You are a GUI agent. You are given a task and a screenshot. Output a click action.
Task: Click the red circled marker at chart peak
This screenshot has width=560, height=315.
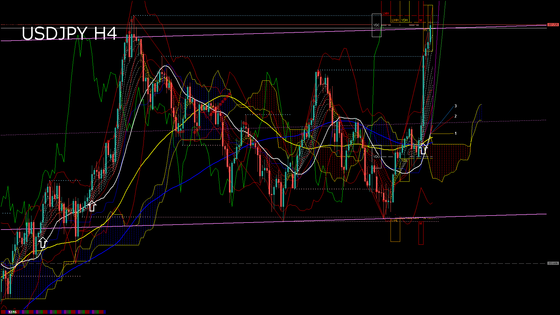(132, 21)
